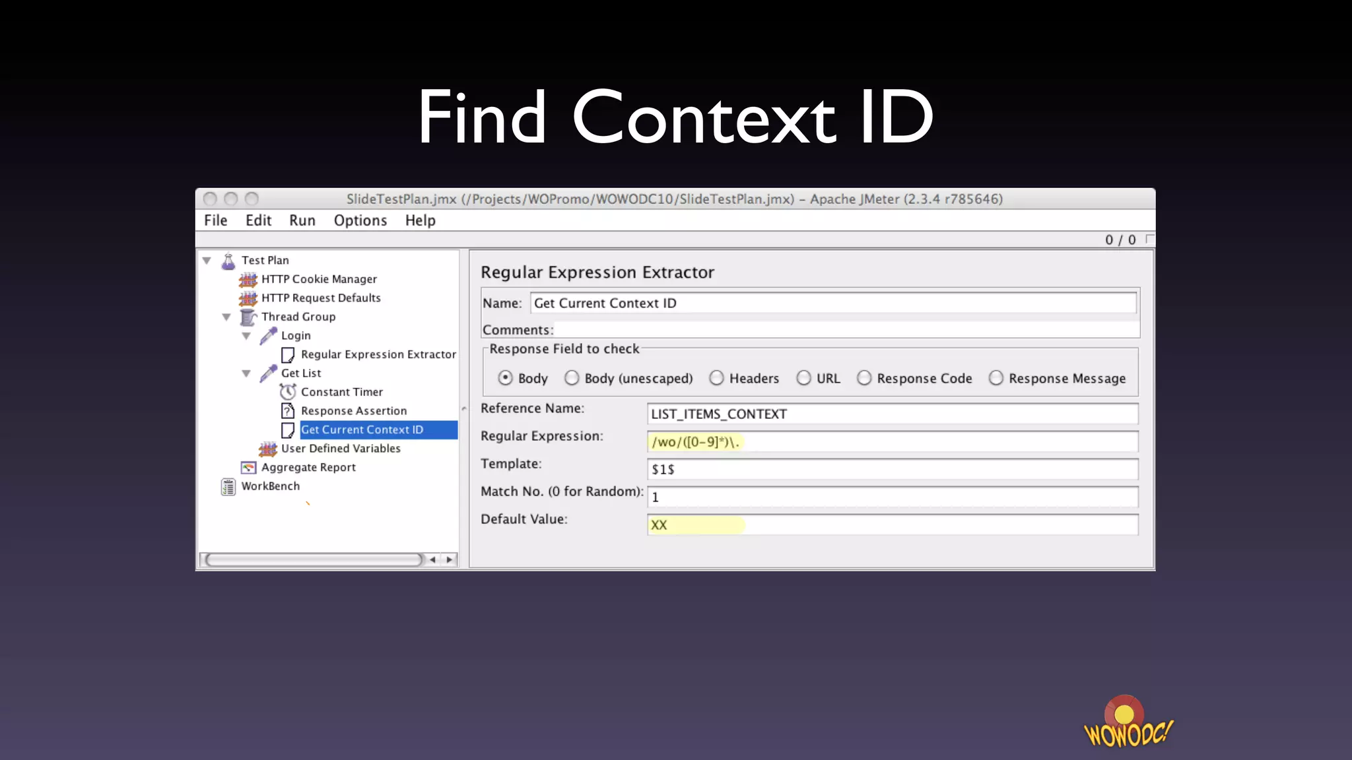Click the Regular Expression field

[x=893, y=442]
